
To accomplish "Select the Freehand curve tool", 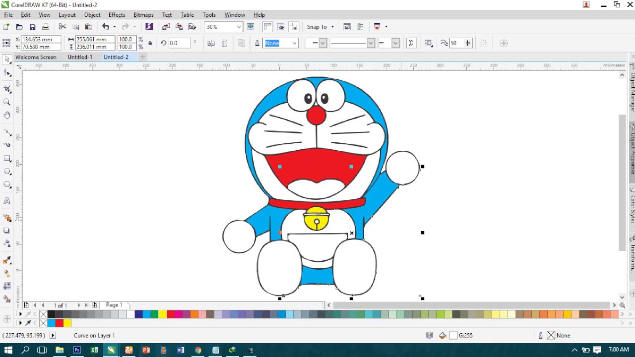I will (7, 132).
